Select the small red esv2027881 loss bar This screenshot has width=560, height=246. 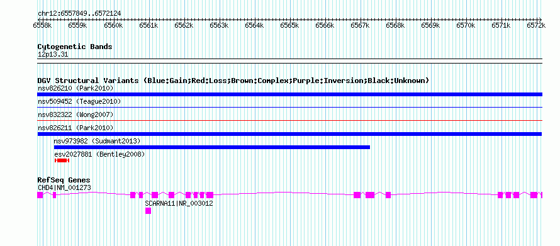click(x=62, y=160)
